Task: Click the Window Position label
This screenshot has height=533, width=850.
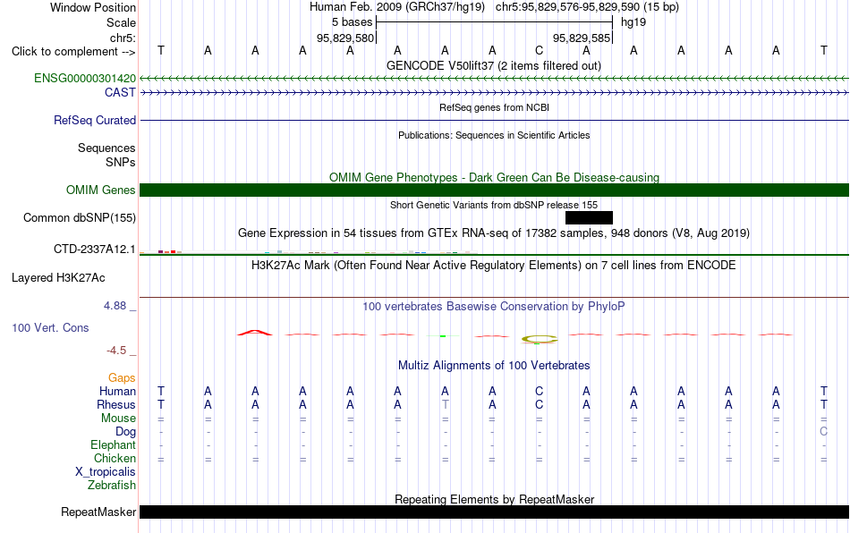Action: coord(93,7)
